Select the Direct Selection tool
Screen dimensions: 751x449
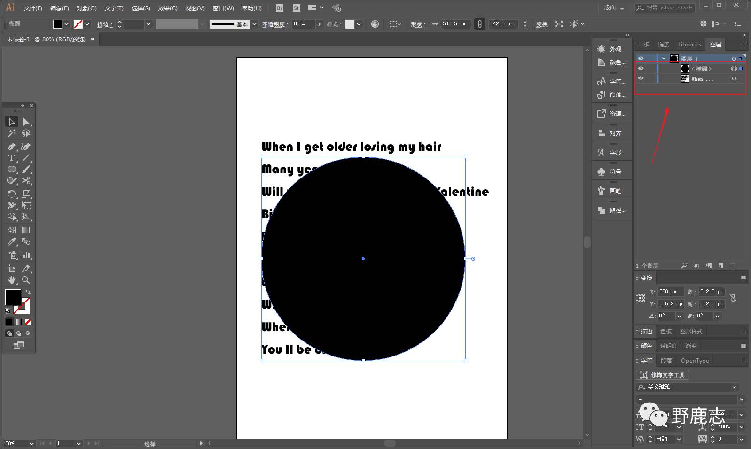pos(26,122)
